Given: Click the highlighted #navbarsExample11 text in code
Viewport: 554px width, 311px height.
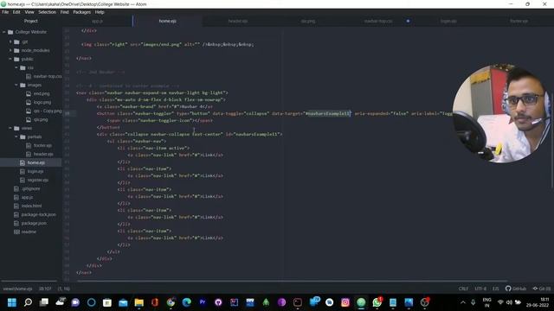Looking at the screenshot, I should point(328,113).
